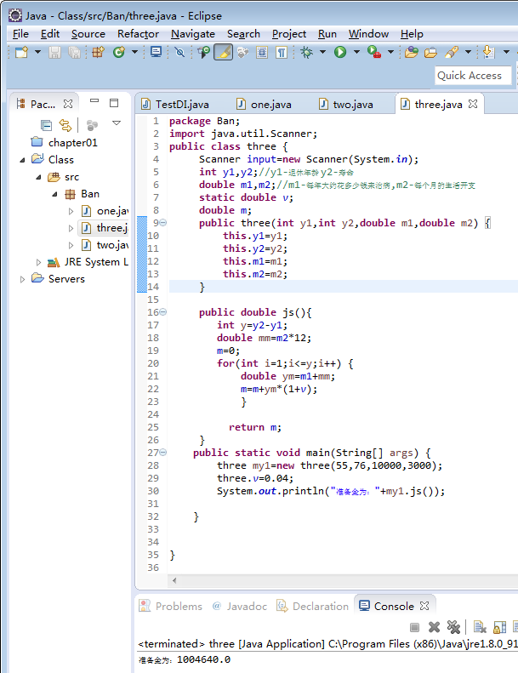This screenshot has height=673, width=518.
Task: Open the Refactor menu
Action: [138, 34]
